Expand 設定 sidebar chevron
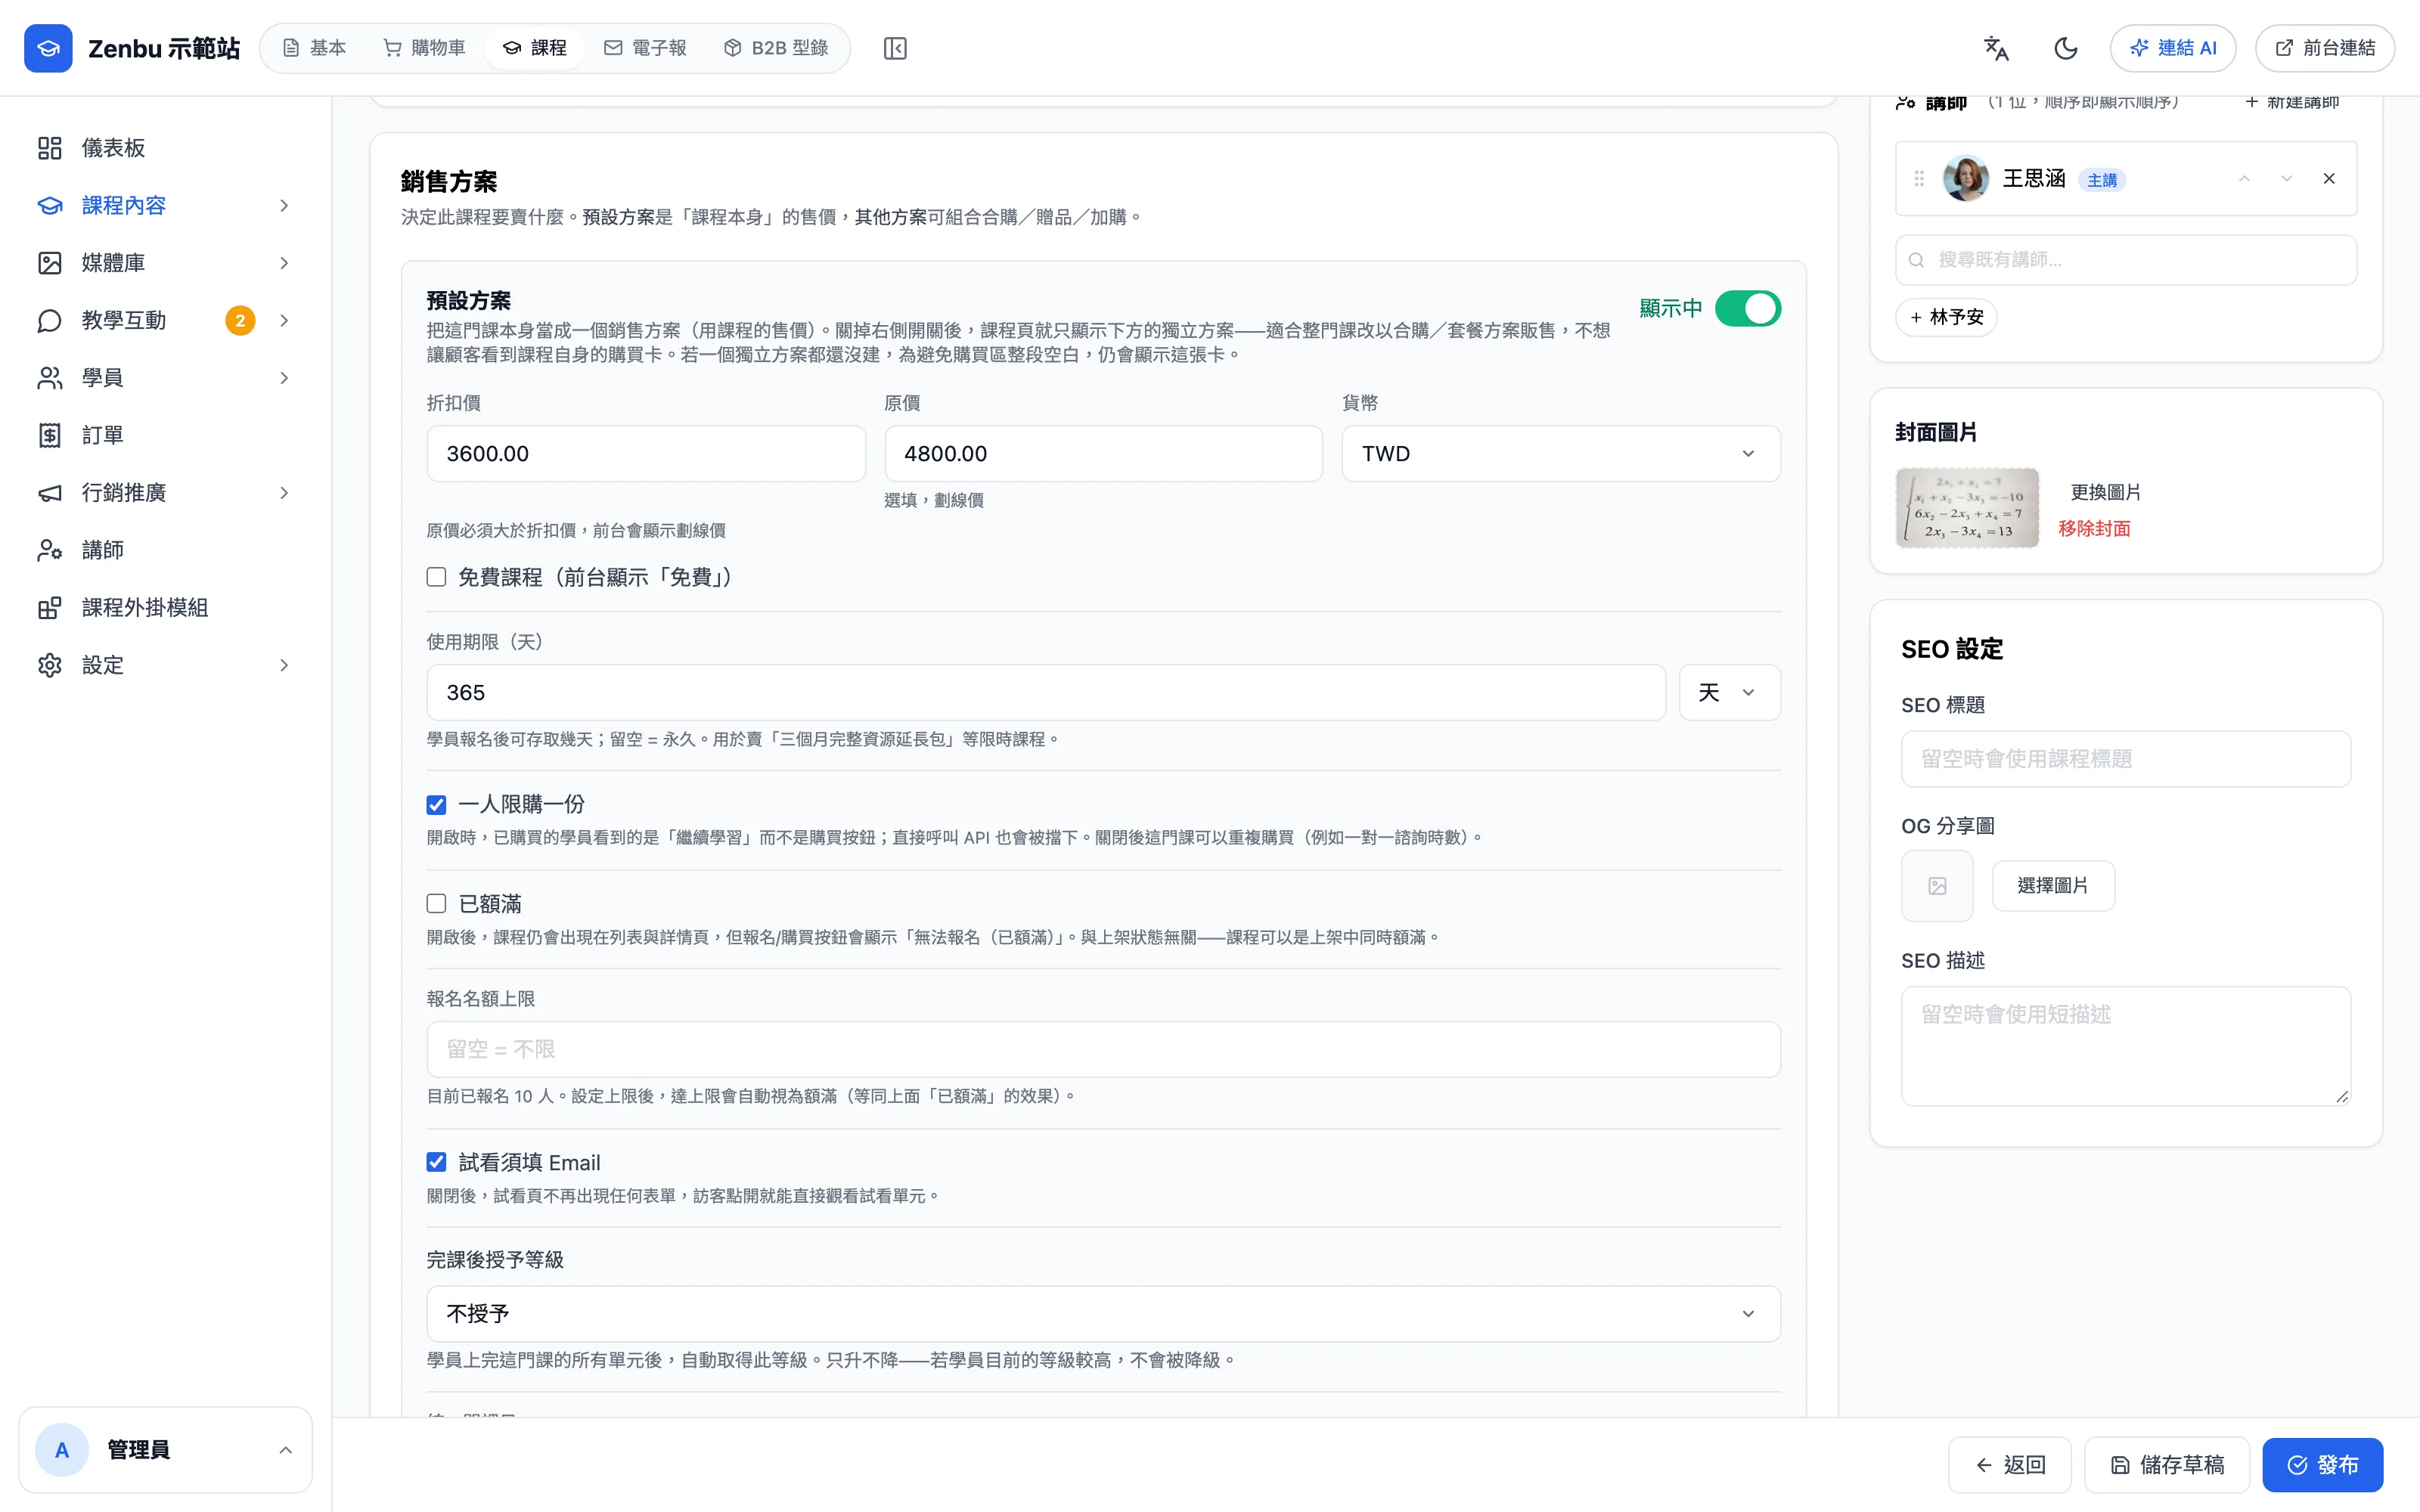 click(x=284, y=665)
